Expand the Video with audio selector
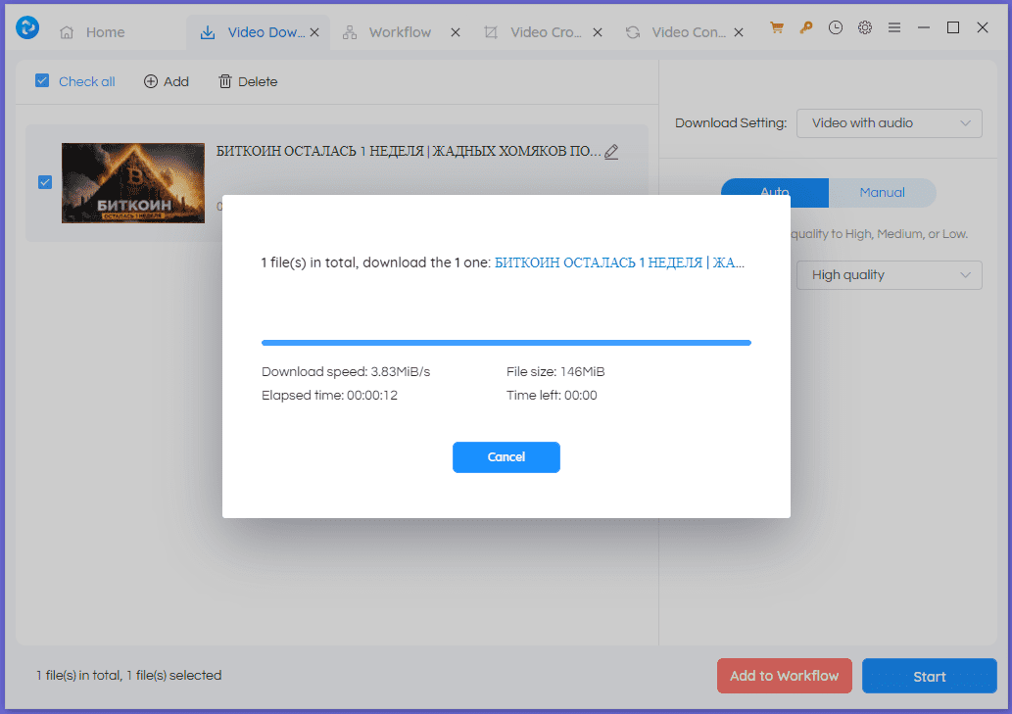This screenshot has width=1012, height=714. (x=888, y=122)
